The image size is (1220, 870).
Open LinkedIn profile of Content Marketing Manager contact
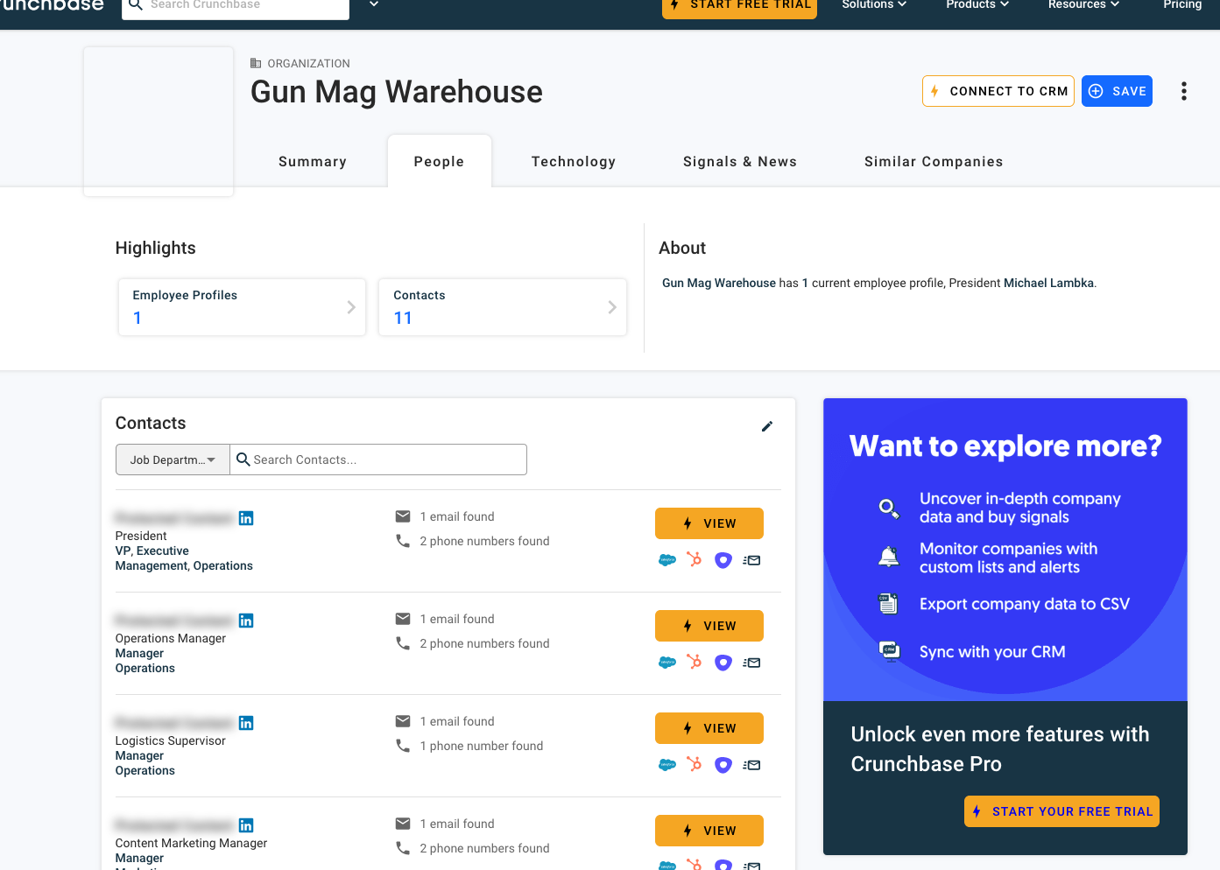coord(246,825)
